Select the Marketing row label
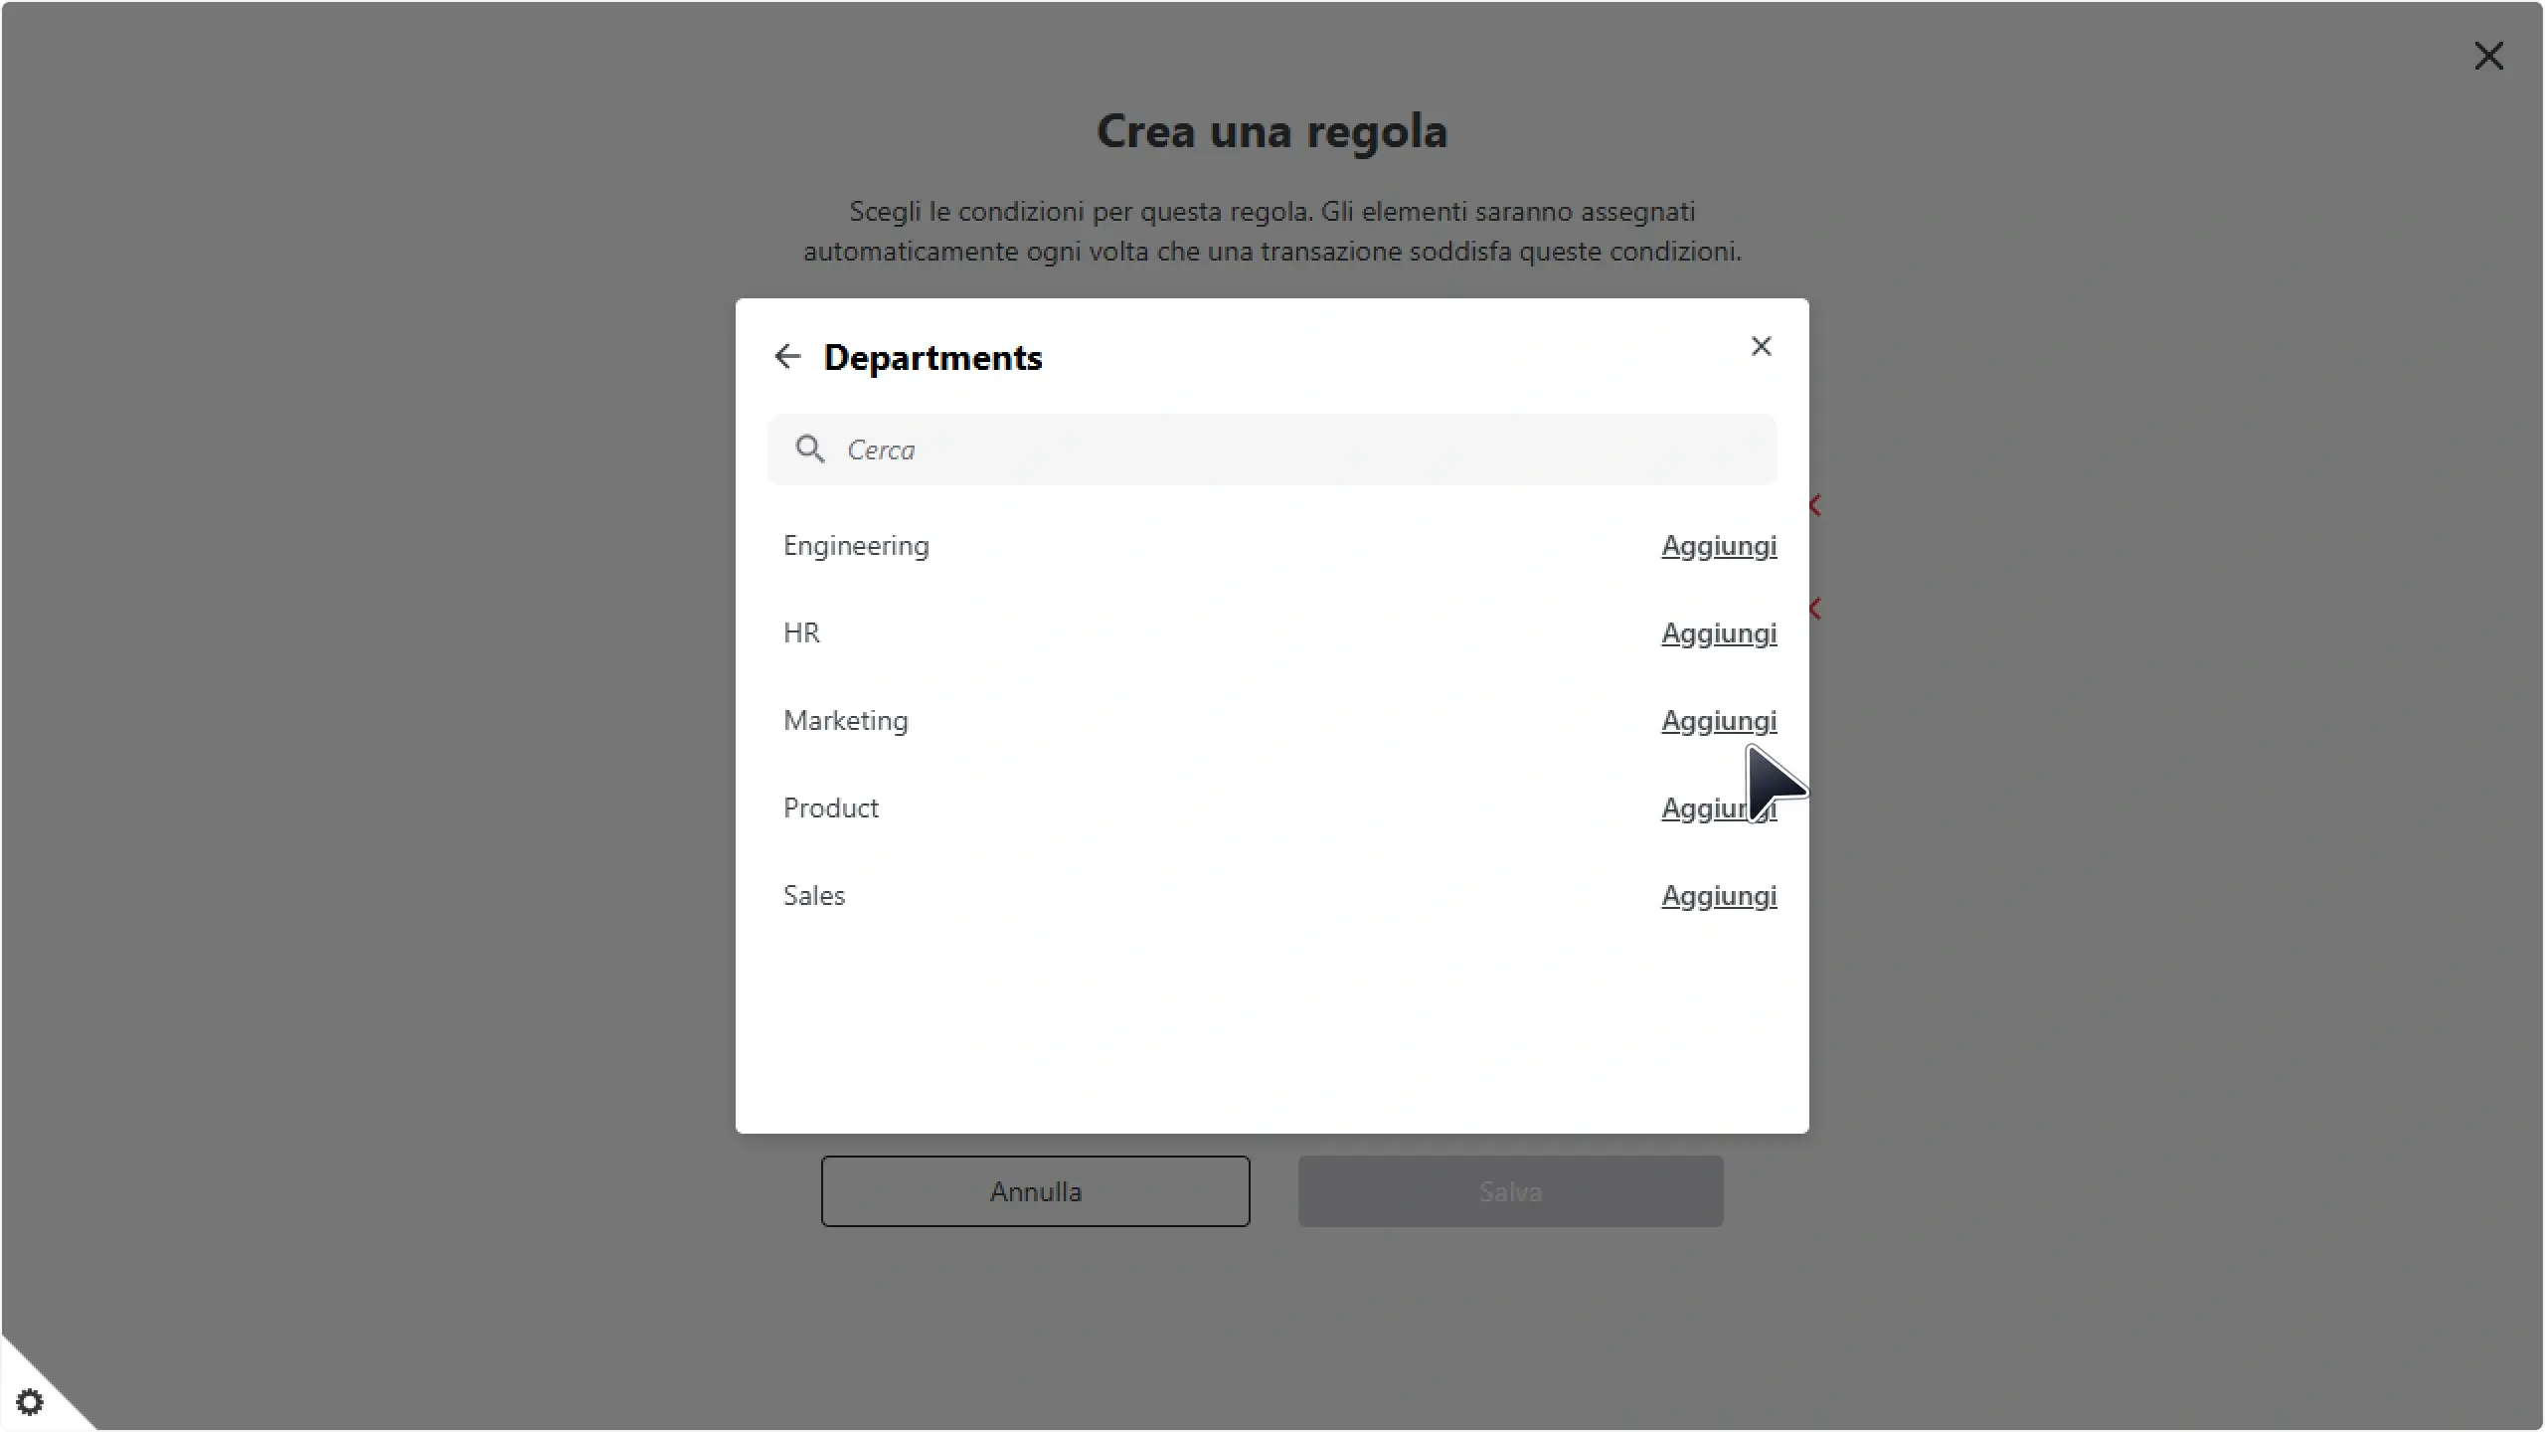 [x=845, y=721]
